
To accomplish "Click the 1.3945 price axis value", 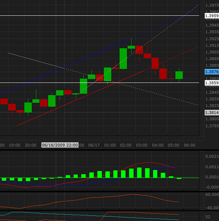I will point(212,25).
